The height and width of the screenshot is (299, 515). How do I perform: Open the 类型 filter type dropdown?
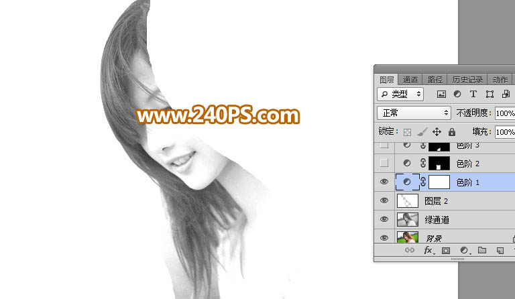400,95
